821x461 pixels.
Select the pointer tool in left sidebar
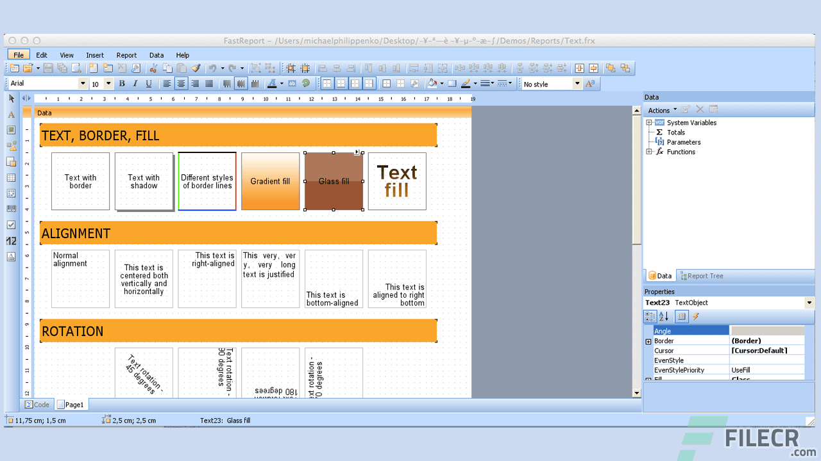12,99
